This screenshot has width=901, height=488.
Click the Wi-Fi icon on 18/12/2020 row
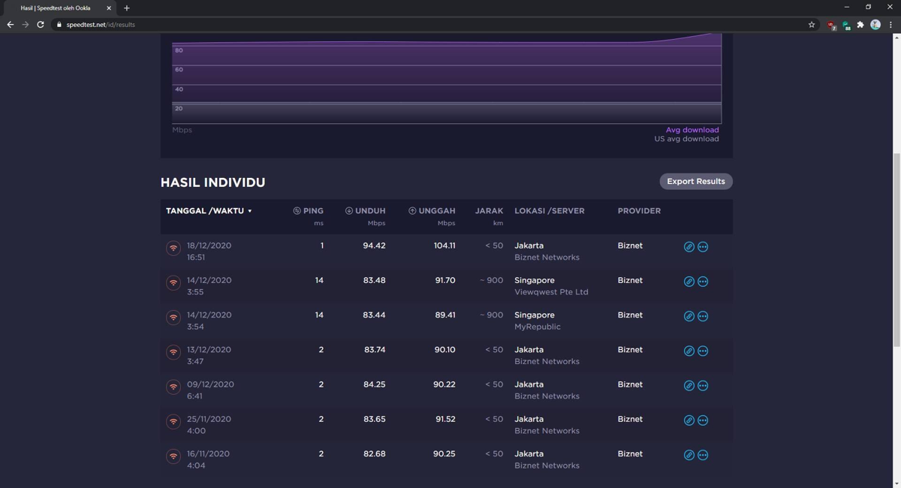[x=173, y=248]
